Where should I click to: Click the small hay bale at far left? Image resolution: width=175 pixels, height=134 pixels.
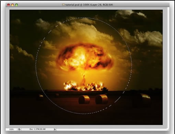click(40, 97)
